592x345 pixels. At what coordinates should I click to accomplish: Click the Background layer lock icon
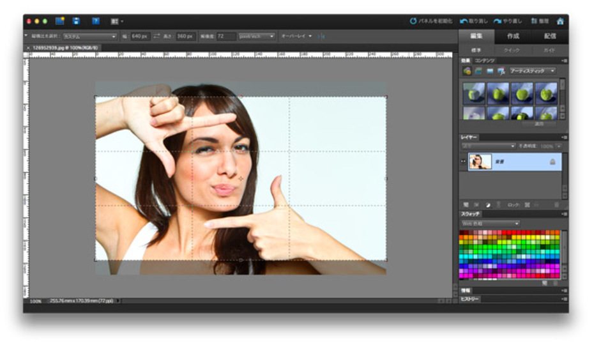click(552, 162)
